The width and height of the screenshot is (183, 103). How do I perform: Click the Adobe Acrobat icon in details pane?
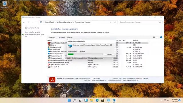tap(52, 80)
